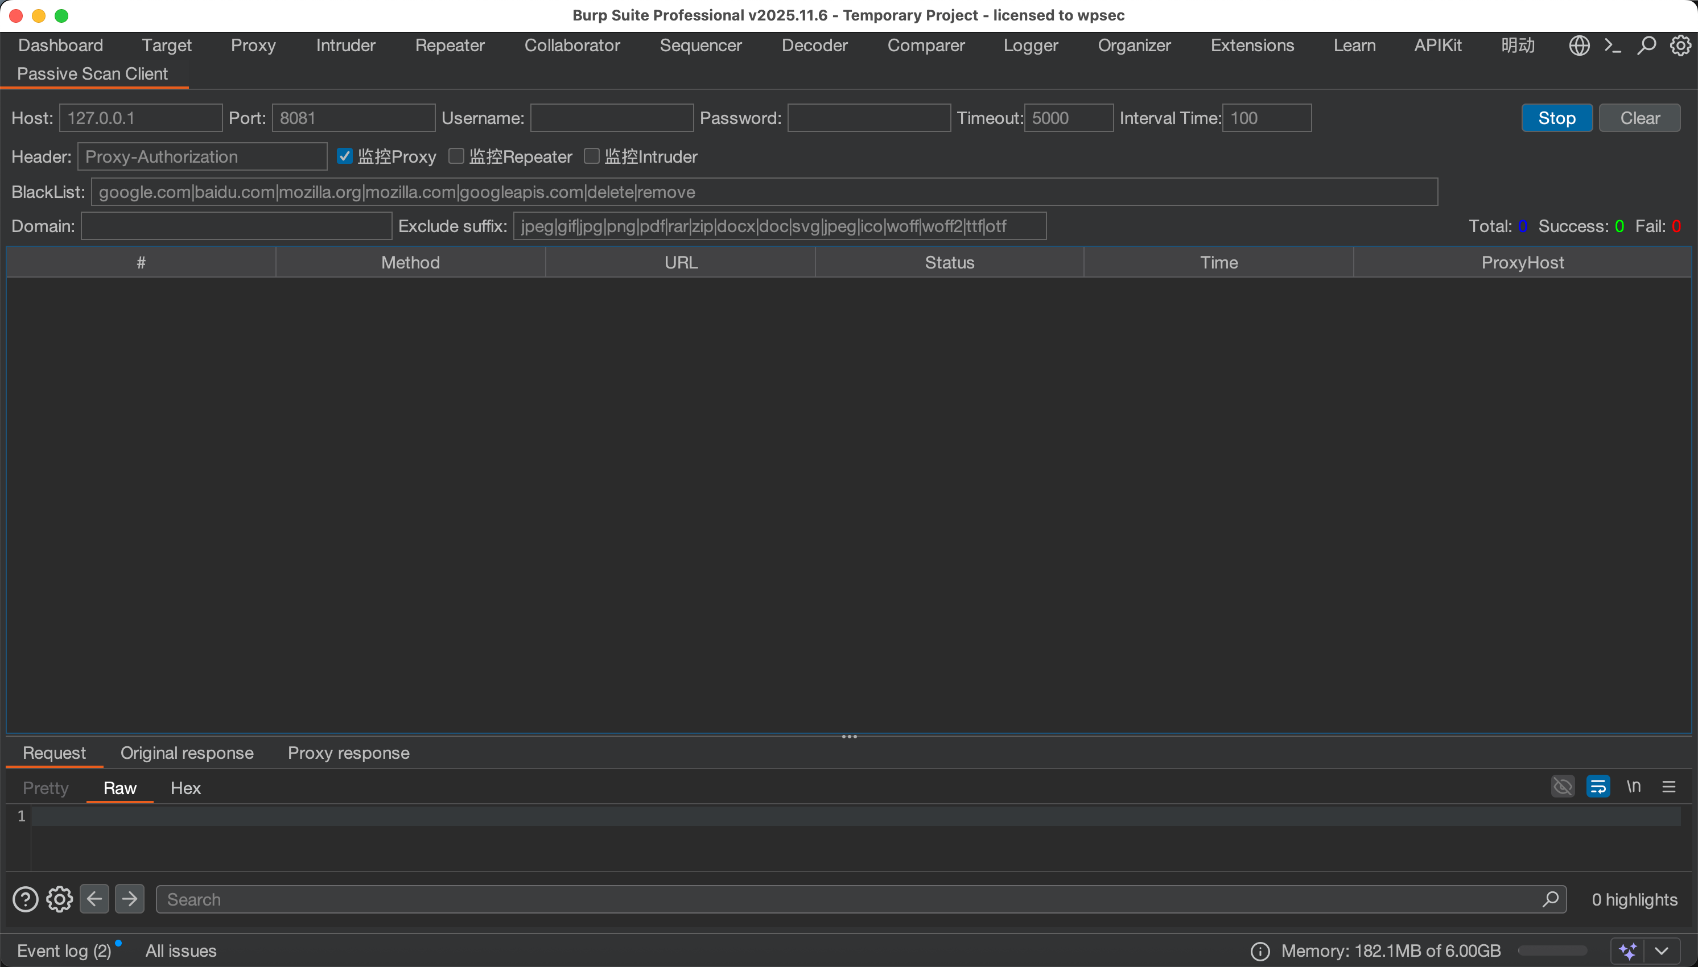Click the memory info icon in status bar
The width and height of the screenshot is (1698, 967).
point(1259,951)
